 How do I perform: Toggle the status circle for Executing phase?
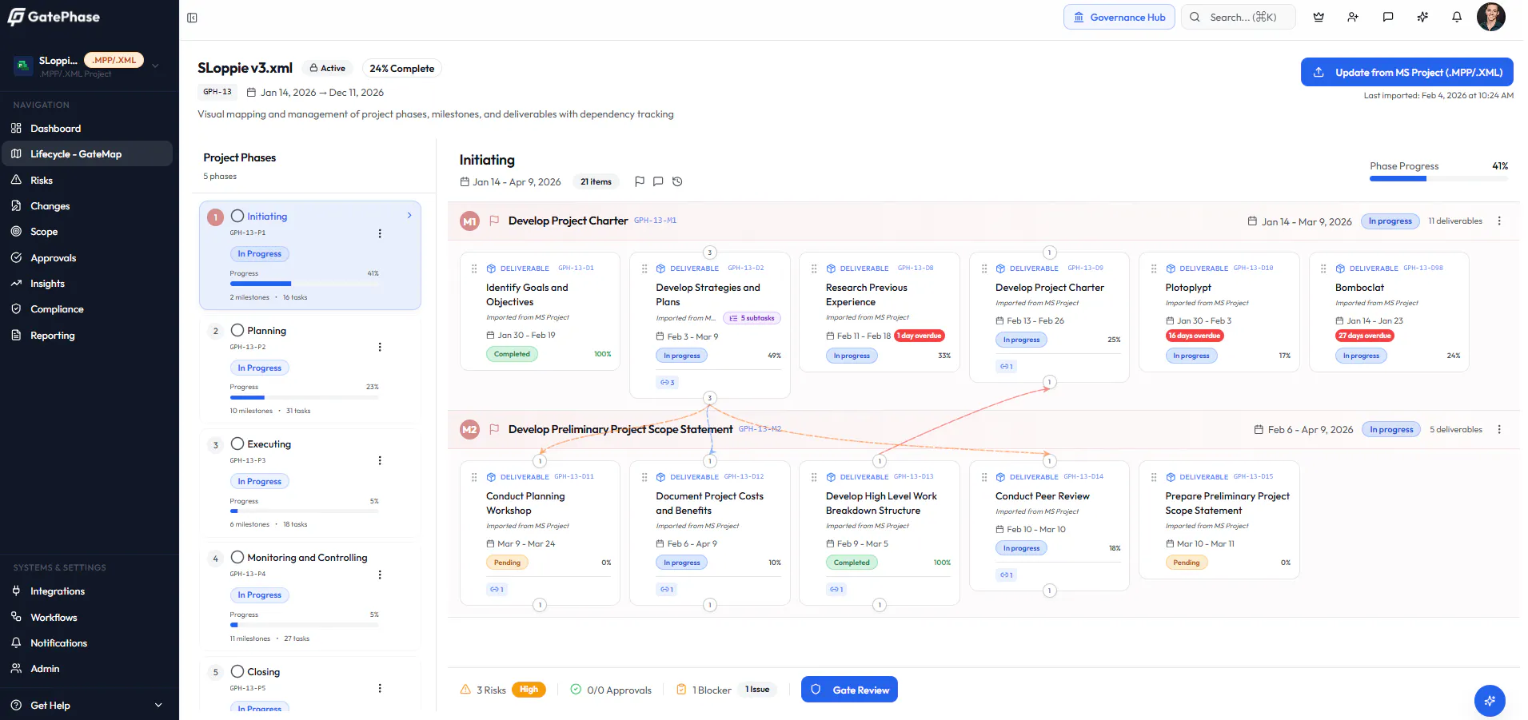point(237,444)
